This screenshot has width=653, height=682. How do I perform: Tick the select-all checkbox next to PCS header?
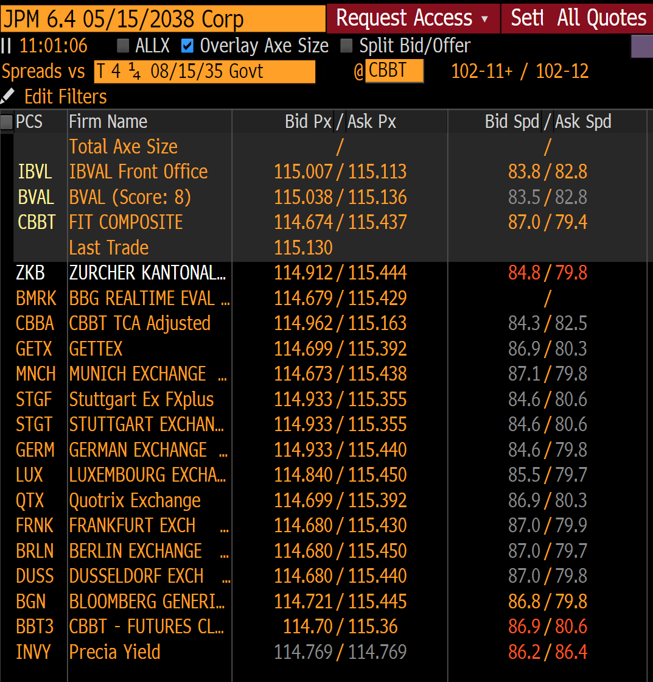(7, 122)
